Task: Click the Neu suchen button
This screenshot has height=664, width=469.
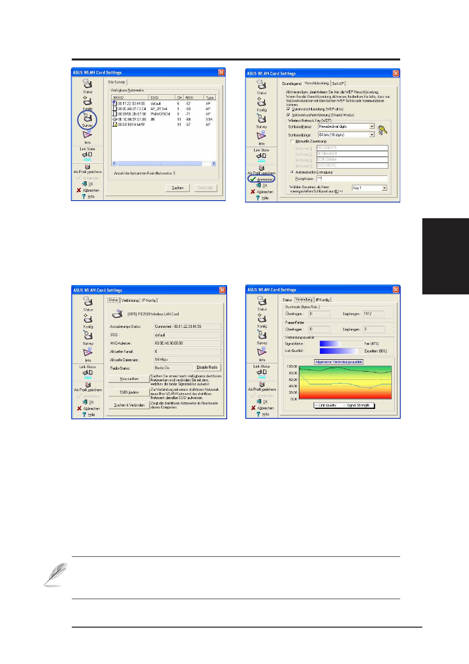Action: pos(129,379)
